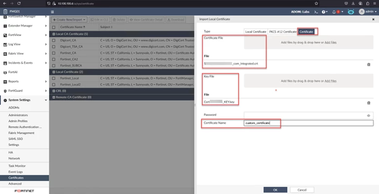Click the browser address bar
Viewport: 379px width, 194px height.
183,3
